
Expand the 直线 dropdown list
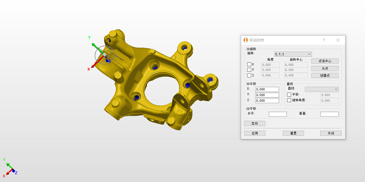(322, 89)
